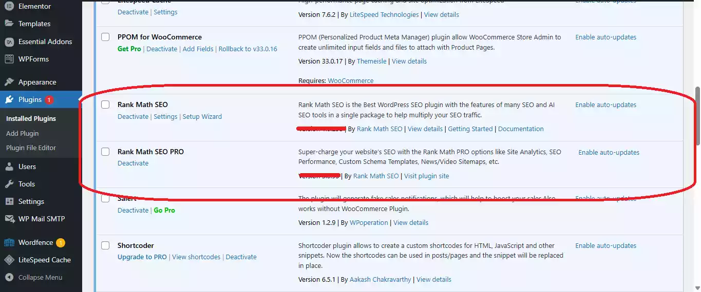Screen dimensions: 701x292
Task: Open Rank Math Documentation link
Action: (521, 129)
